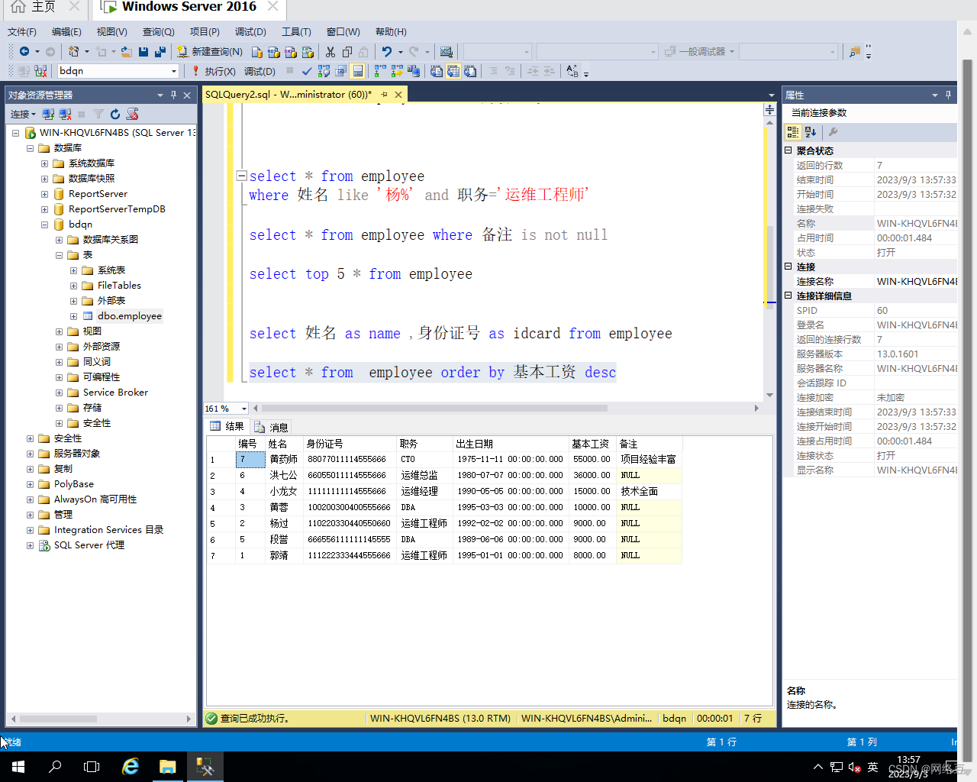Image resolution: width=977 pixels, height=782 pixels.
Task: Click the Change Connection icon beside database box
Action: [x=40, y=71]
